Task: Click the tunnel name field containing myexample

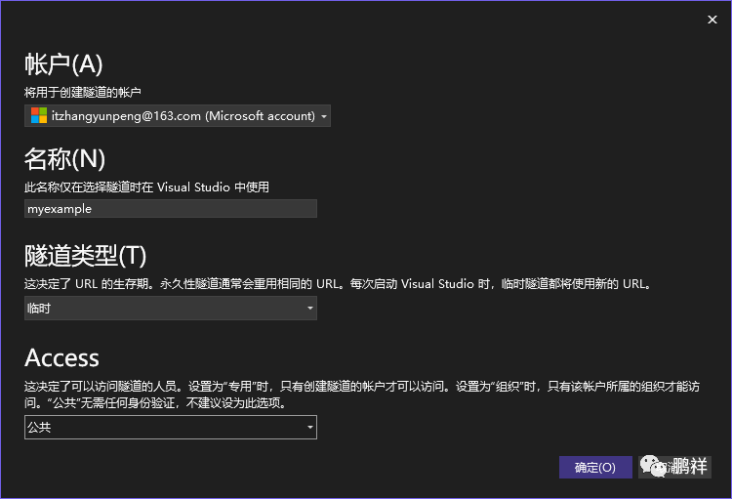Action: [171, 208]
